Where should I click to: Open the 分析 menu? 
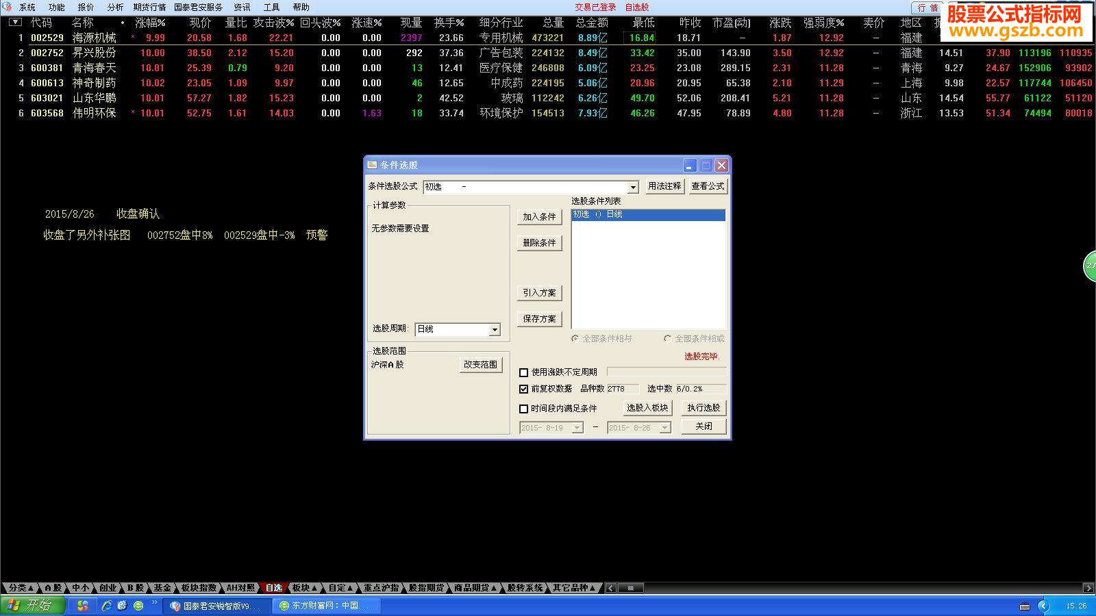tap(115, 8)
